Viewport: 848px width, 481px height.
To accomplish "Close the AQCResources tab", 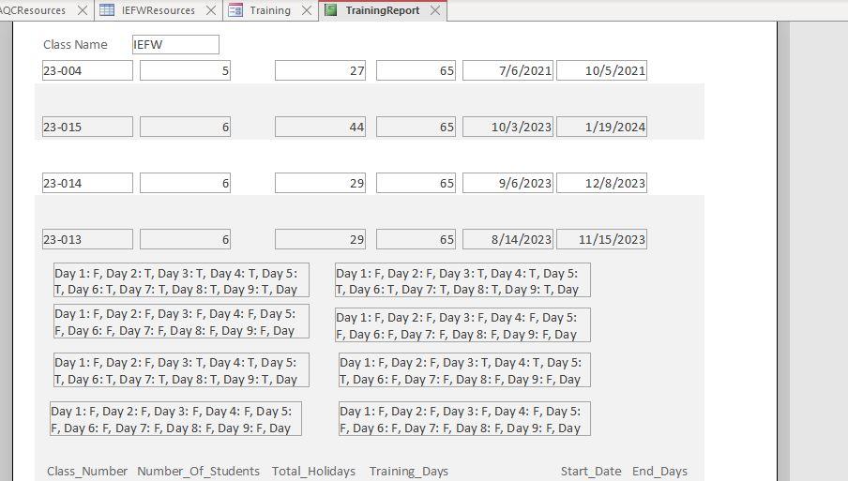I will tap(83, 10).
